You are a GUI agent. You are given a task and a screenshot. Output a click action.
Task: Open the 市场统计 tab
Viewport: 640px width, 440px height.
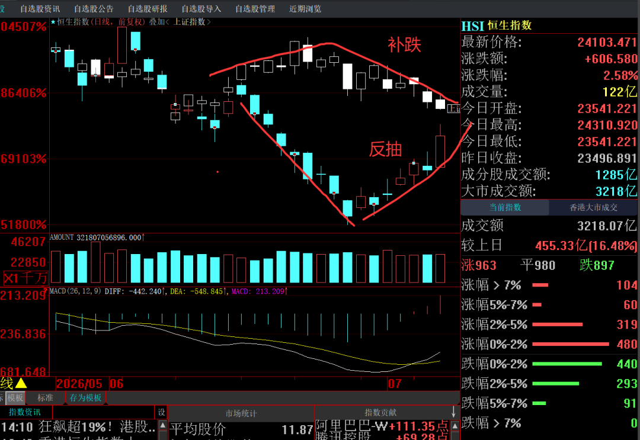pyautogui.click(x=241, y=413)
